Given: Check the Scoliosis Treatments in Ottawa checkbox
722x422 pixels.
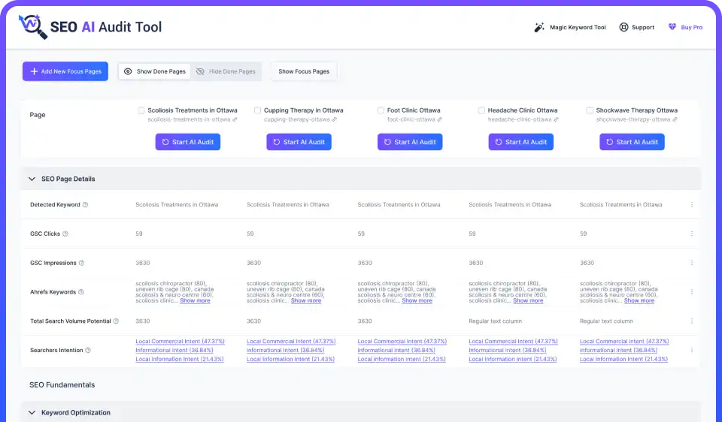Looking at the screenshot, I should (141, 110).
